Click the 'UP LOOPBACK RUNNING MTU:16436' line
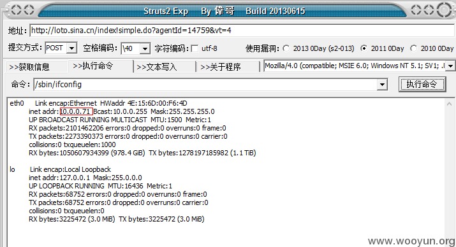This screenshot has height=247, width=456. click(x=100, y=186)
